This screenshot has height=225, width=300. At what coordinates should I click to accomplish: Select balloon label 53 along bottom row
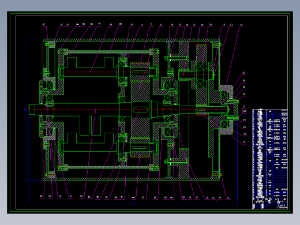pyautogui.click(x=50, y=196)
